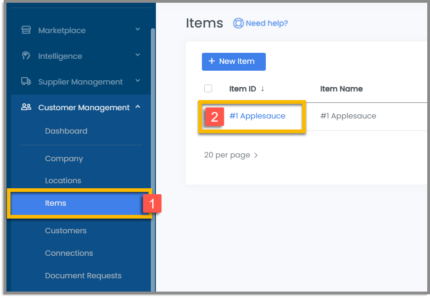Screen dimensions: 430x298
Task: Click the Customer Management people icon
Action: click(26, 107)
